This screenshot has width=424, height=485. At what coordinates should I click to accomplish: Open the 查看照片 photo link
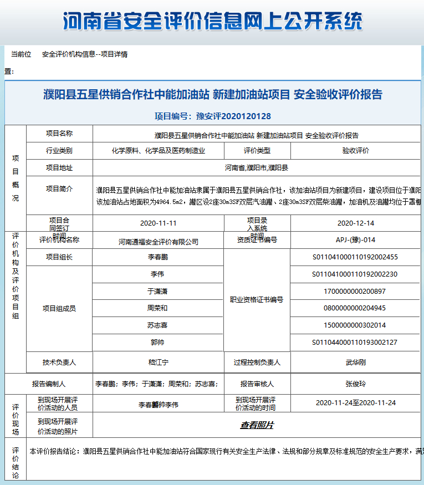click(257, 425)
